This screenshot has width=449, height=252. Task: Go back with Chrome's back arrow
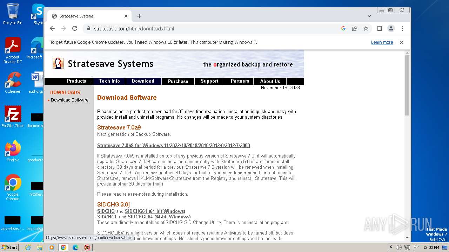coord(52,28)
